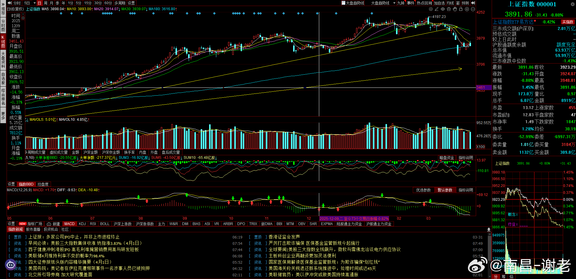Viewport: 576px width, 279px height.
Task: Open the 窗 window layout button
Action: coord(458,3)
